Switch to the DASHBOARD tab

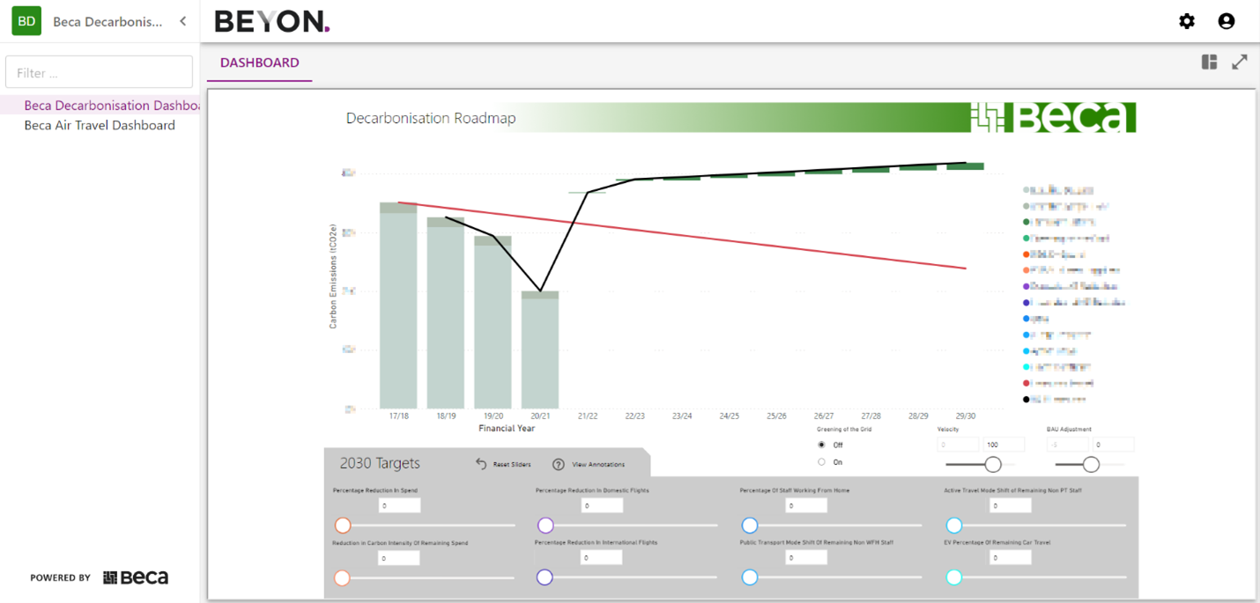tap(259, 63)
